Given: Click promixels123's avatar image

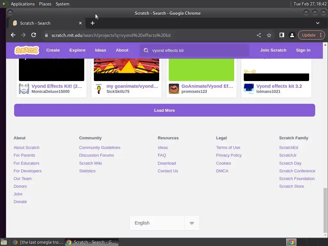Looking at the screenshot, I should pyautogui.click(x=174, y=89).
